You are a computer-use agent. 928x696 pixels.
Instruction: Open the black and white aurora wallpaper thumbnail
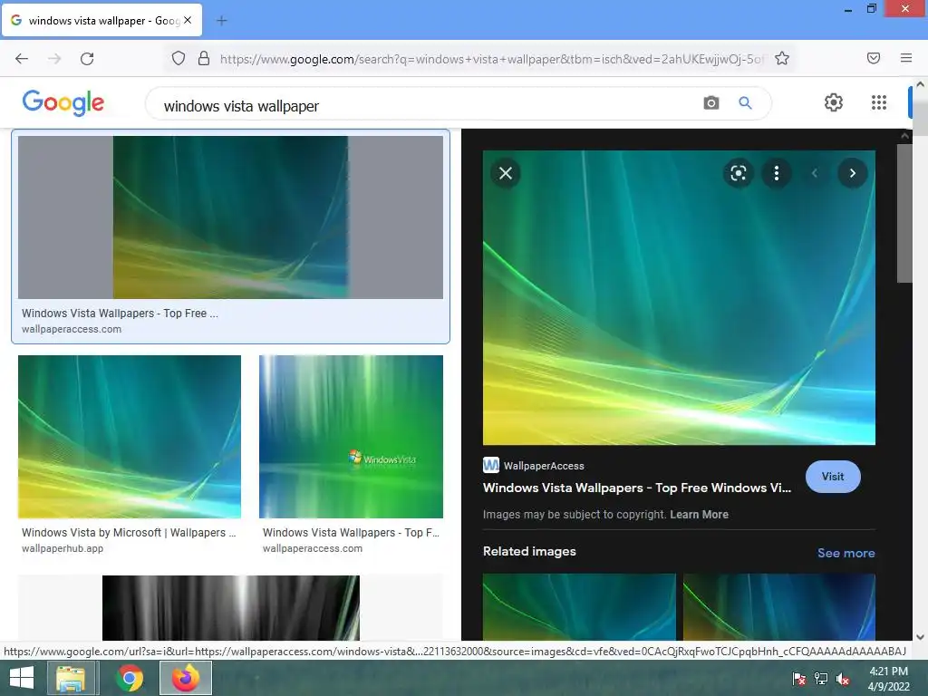tap(231, 608)
